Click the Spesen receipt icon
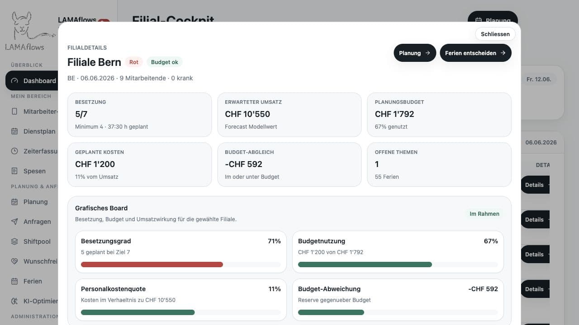 point(14,171)
